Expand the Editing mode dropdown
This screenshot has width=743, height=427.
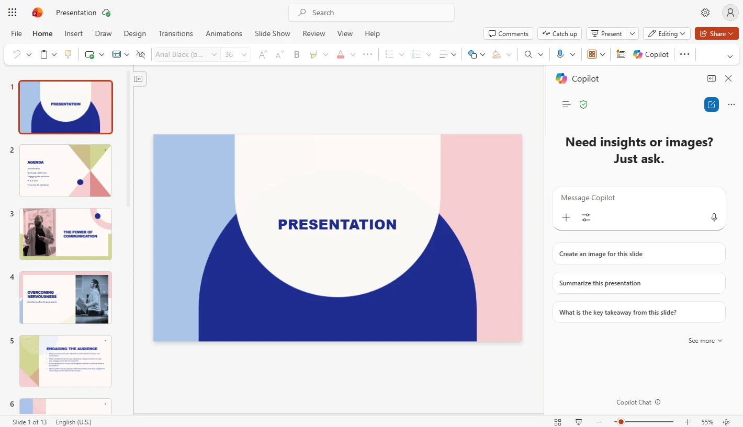pos(667,33)
